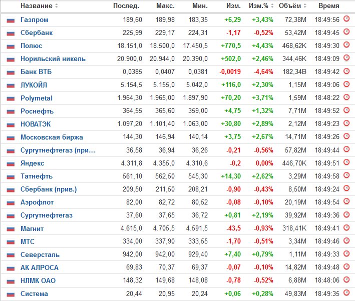Screen dimensions: 355x301
Task: Select Полюс volume 468,62K
Action: 294,45
